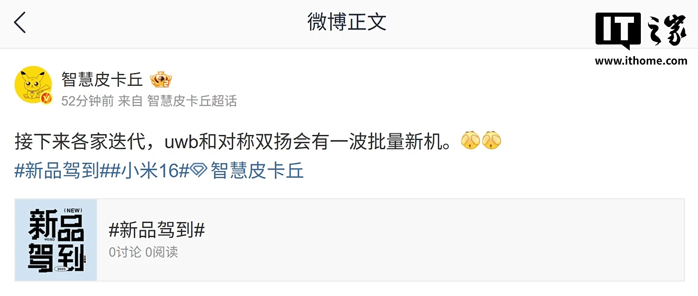Open 智慧皮卡丘 super-topic link in post

[x=257, y=171]
